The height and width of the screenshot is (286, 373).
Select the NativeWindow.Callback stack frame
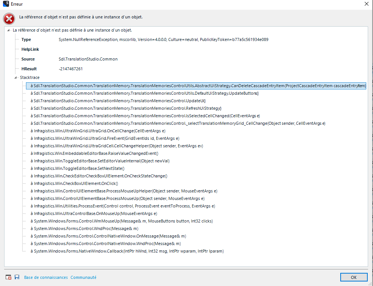pos(127,251)
